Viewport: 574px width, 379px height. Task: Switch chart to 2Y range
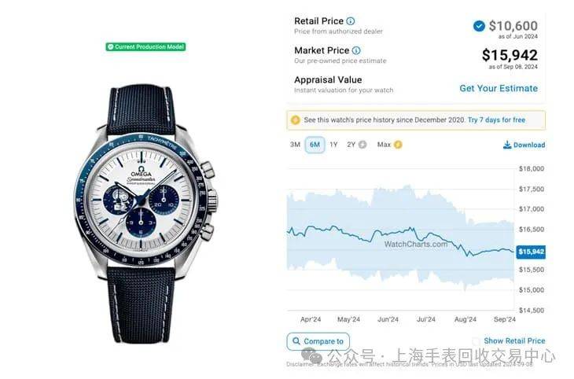coord(351,145)
